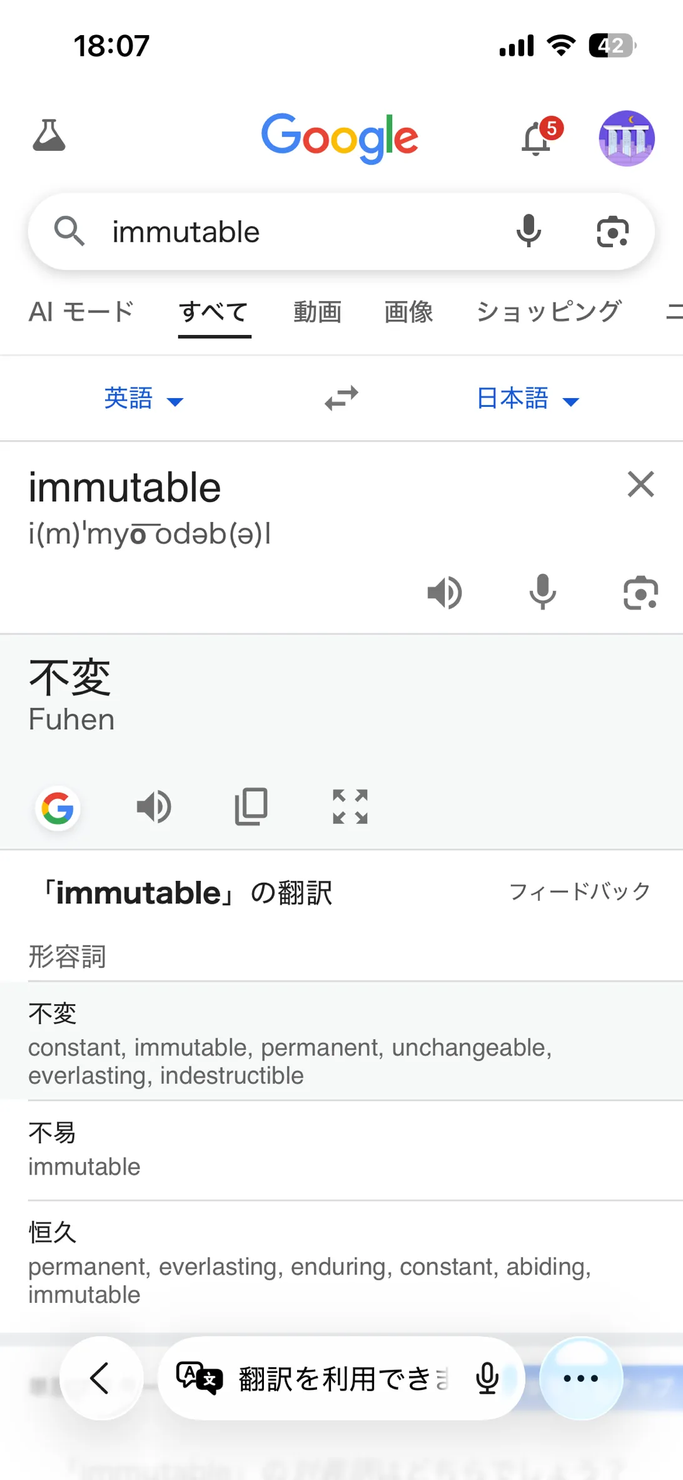Clear the translation text with X
The width and height of the screenshot is (683, 1480).
tap(640, 484)
